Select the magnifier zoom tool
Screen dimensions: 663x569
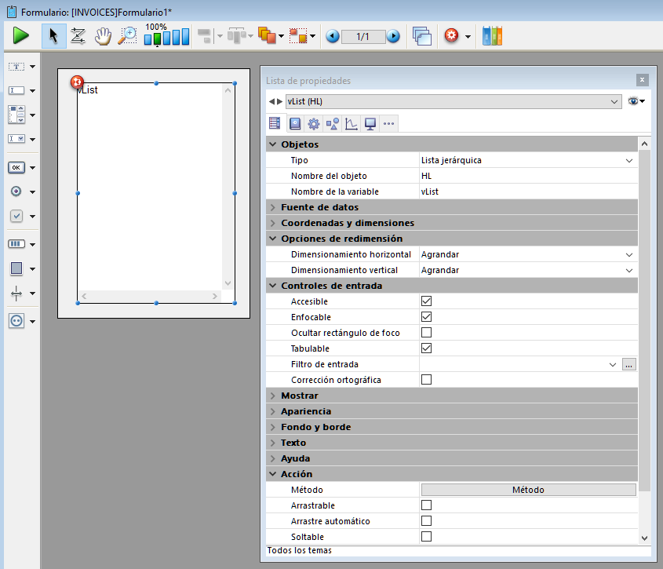[127, 36]
